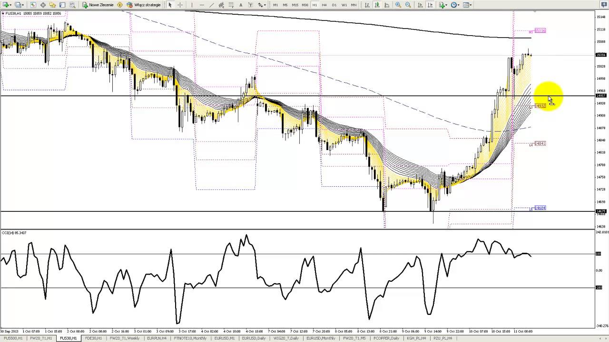
Task: Zoom in the chart
Action: tap(398, 5)
